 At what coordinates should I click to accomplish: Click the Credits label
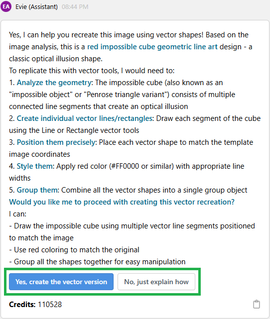pyautogui.click(x=22, y=305)
